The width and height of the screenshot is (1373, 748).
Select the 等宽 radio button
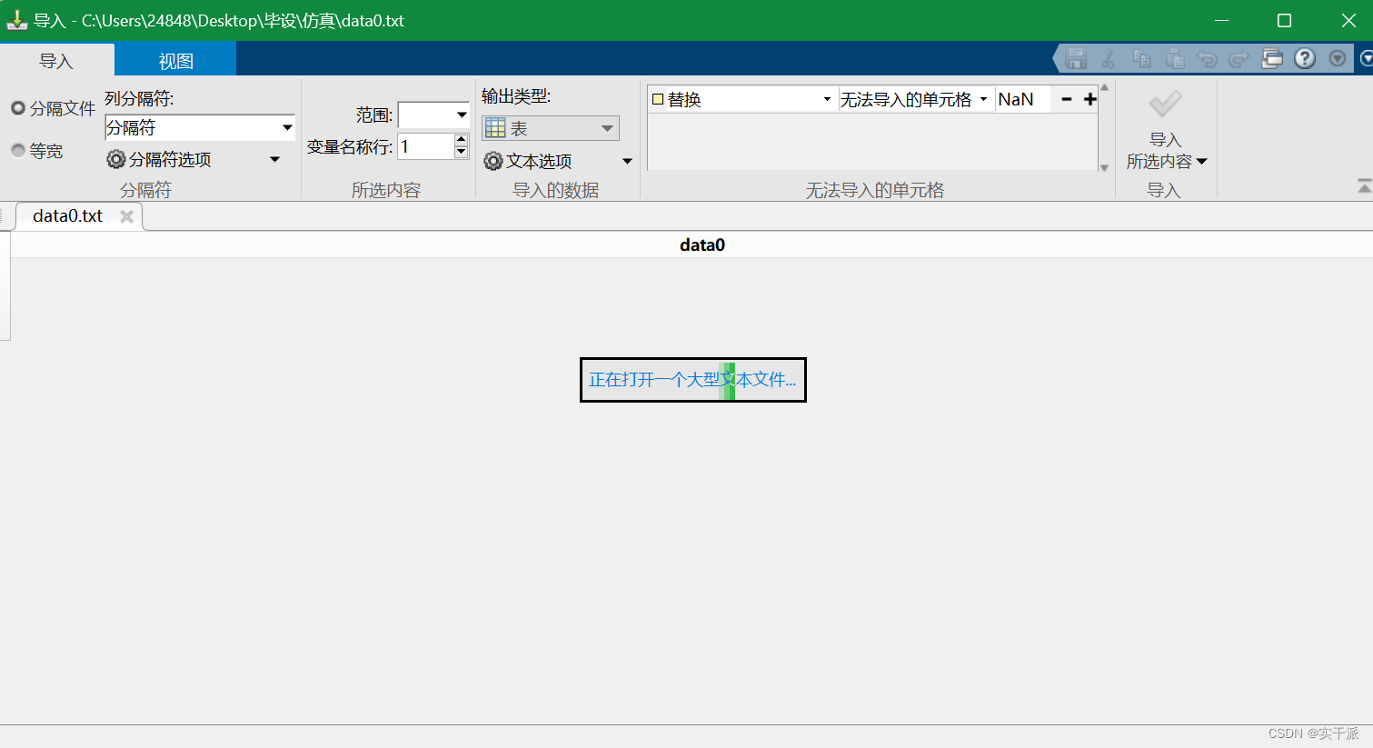19,150
